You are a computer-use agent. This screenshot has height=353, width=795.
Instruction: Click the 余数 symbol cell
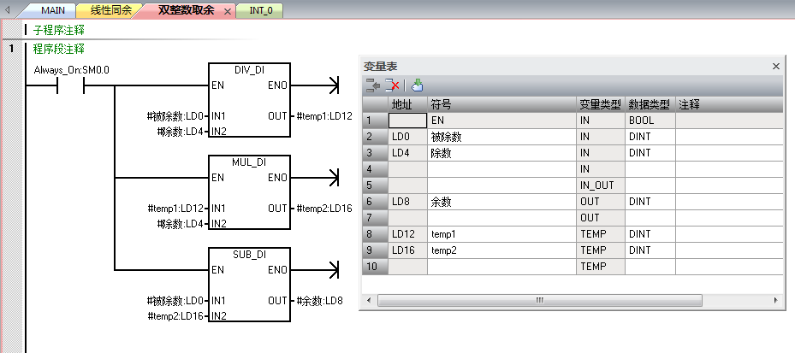tap(502, 202)
